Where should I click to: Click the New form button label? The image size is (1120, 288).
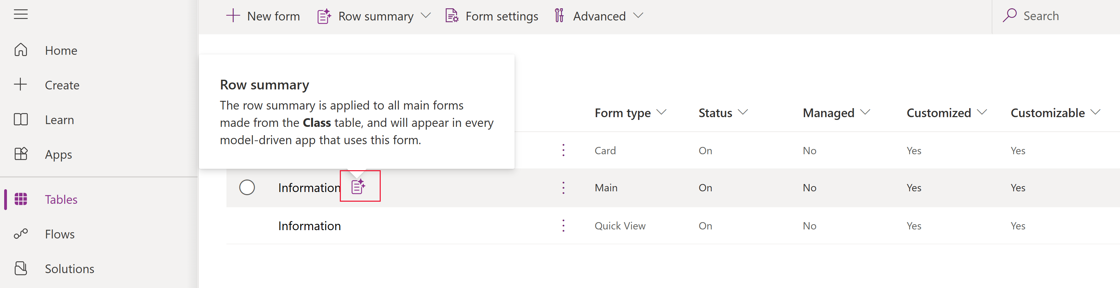[274, 16]
